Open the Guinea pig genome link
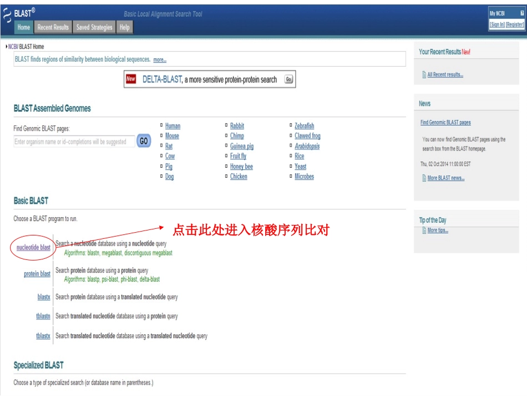This screenshot has height=396, width=527. (242, 146)
